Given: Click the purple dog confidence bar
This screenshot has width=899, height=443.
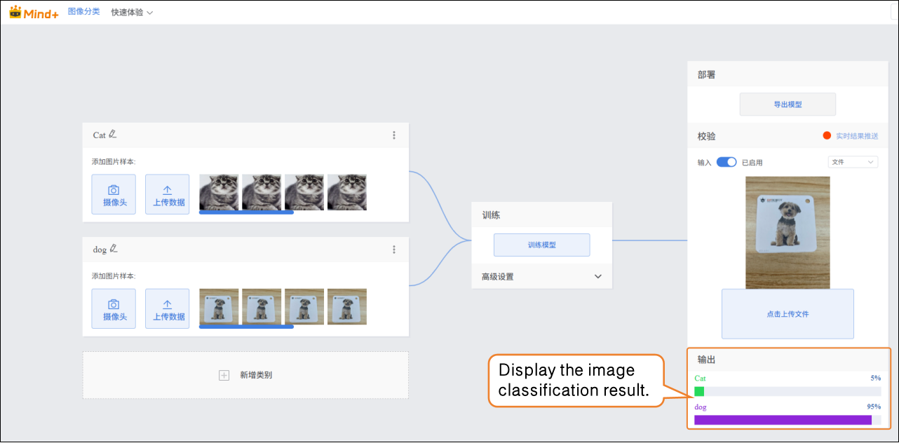Looking at the screenshot, I should point(783,420).
